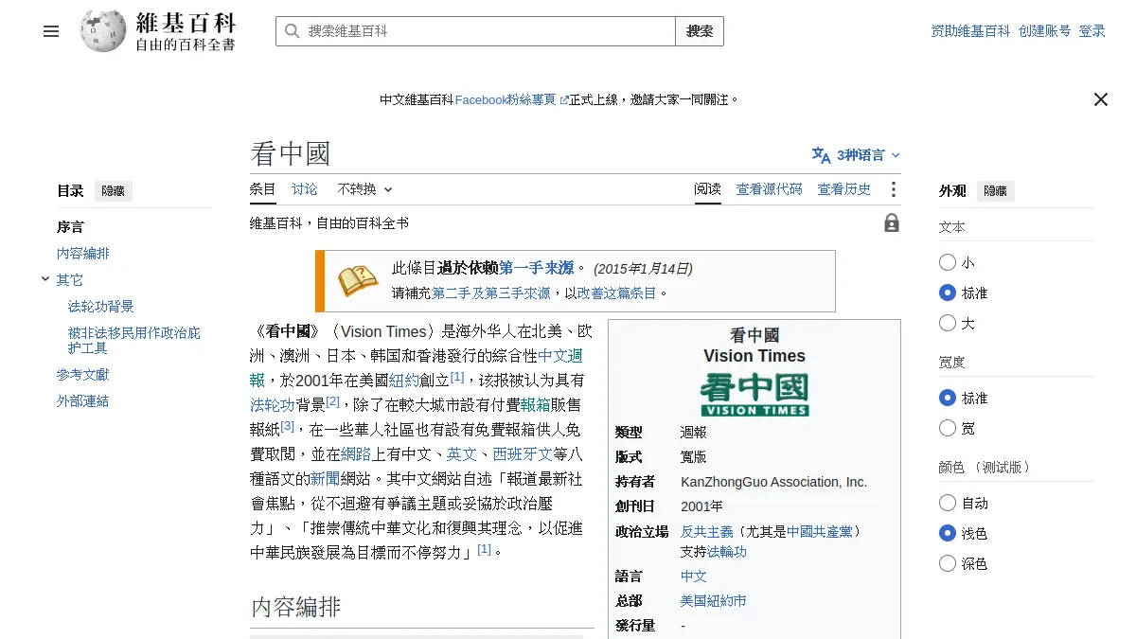The image size is (1136, 639).
Task: Open the 紐約 link in article
Action: [404, 381]
